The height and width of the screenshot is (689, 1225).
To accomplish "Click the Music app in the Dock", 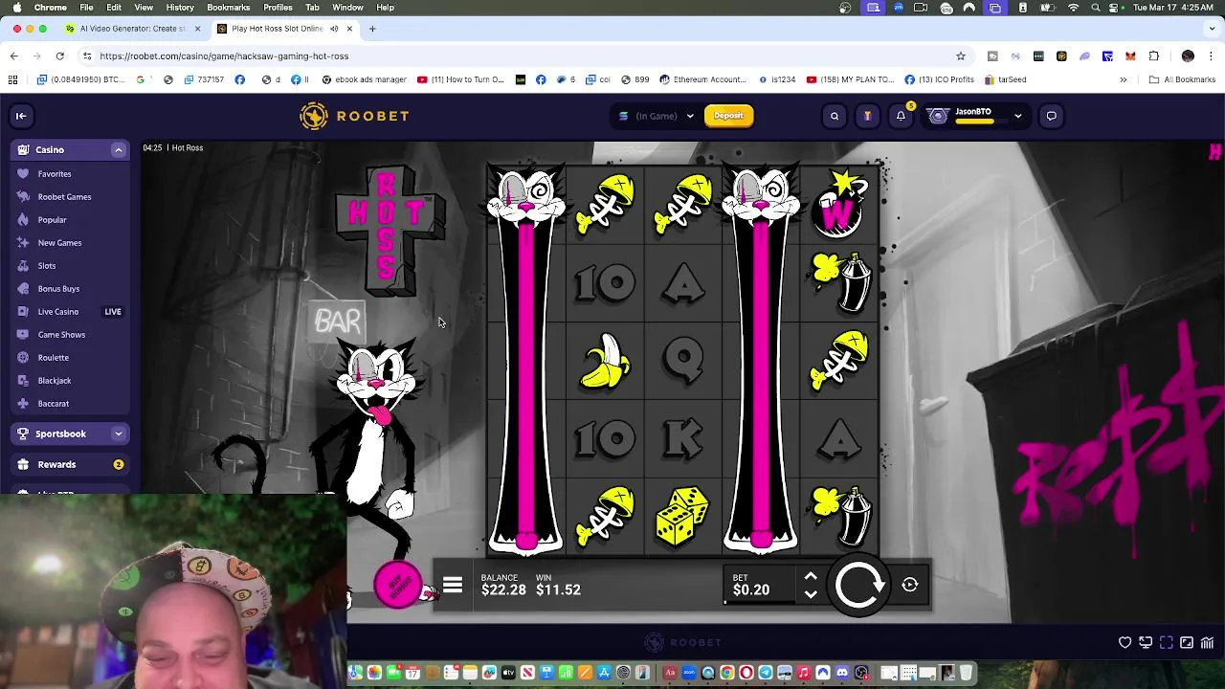I will tap(803, 673).
